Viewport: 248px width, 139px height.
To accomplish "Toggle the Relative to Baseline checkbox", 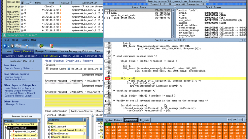I will (x=69, y=69).
